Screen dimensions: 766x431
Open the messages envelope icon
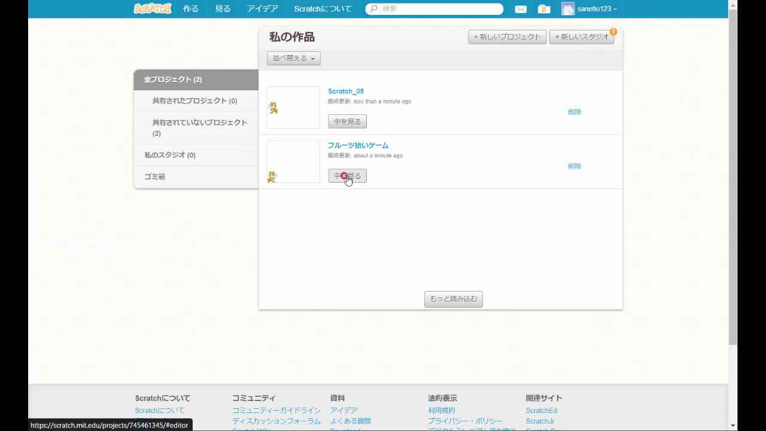click(x=521, y=9)
